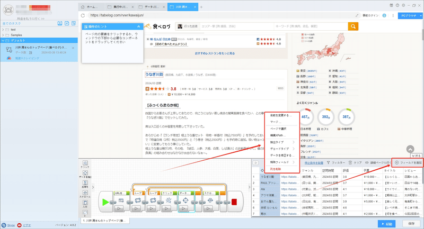Click the Tabelog area/station search field

pos(236,26)
